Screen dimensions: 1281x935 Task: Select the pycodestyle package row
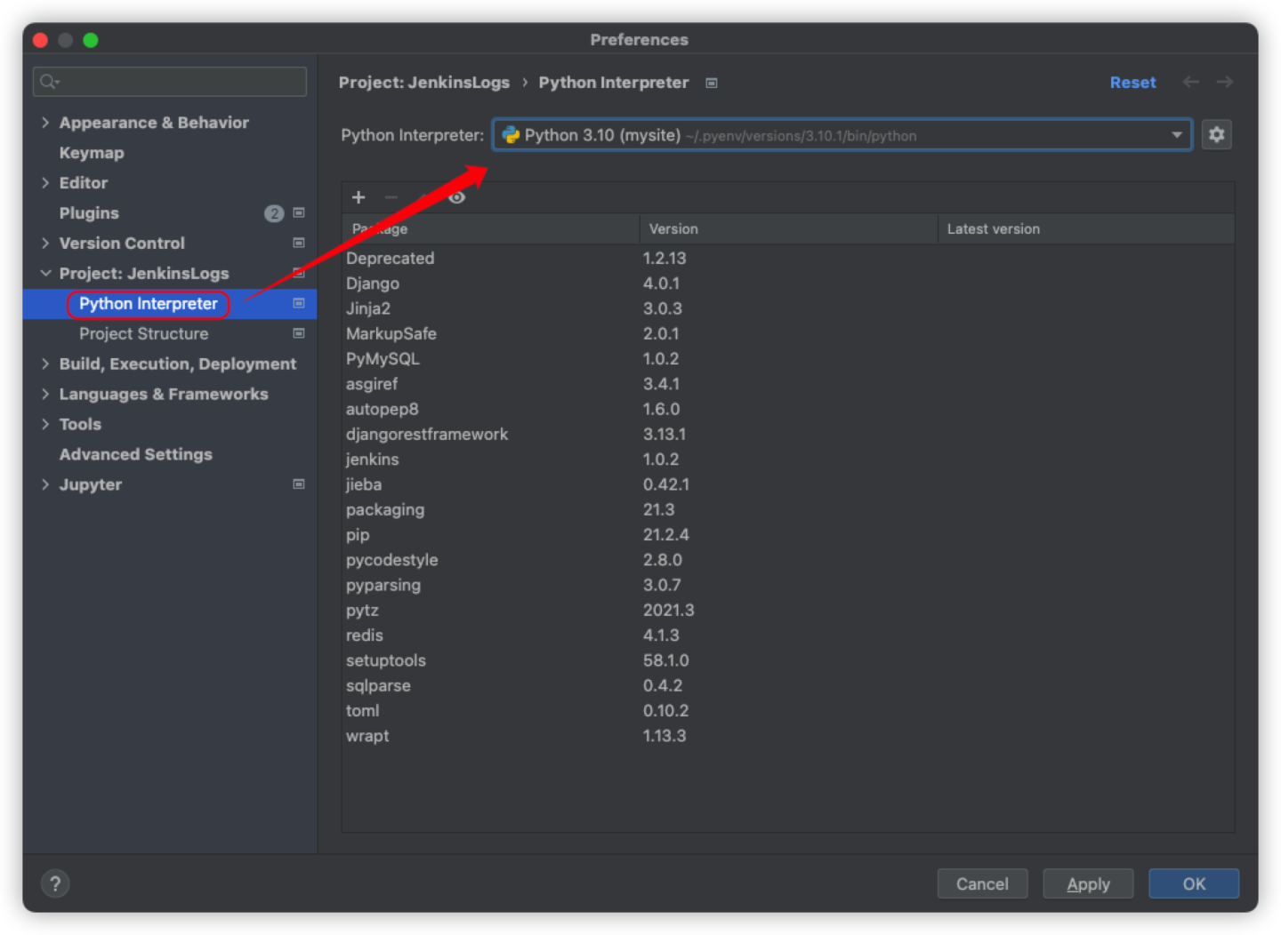point(788,560)
